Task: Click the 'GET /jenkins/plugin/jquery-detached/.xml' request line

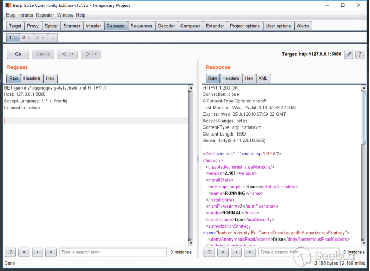Action: coord(55,88)
